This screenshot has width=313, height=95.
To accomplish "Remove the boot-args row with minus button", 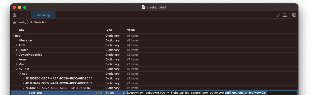I will [101, 93].
